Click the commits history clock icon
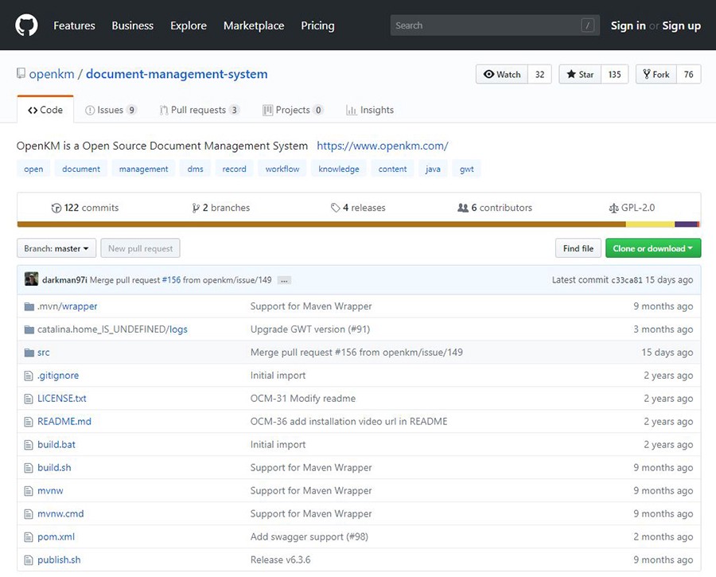Image resolution: width=716 pixels, height=577 pixels. [x=56, y=209]
